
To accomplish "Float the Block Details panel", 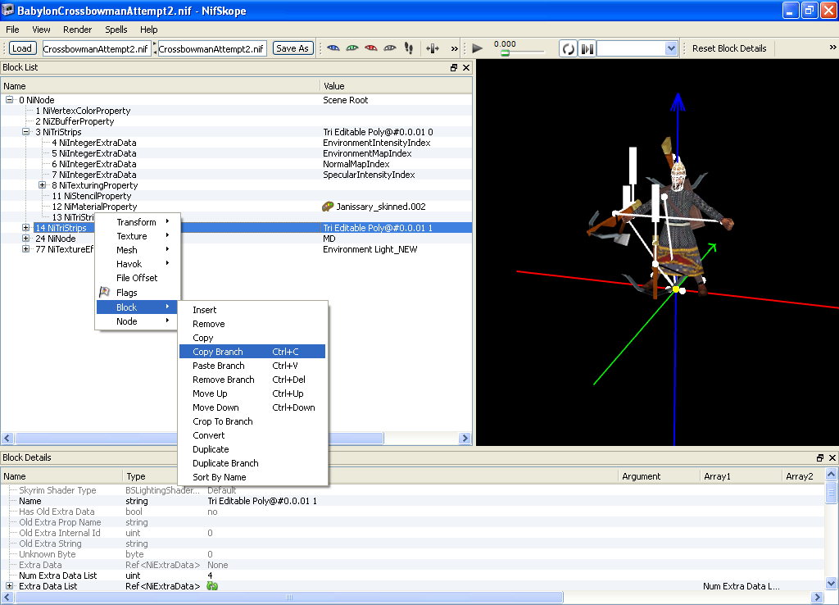I will pyautogui.click(x=819, y=457).
